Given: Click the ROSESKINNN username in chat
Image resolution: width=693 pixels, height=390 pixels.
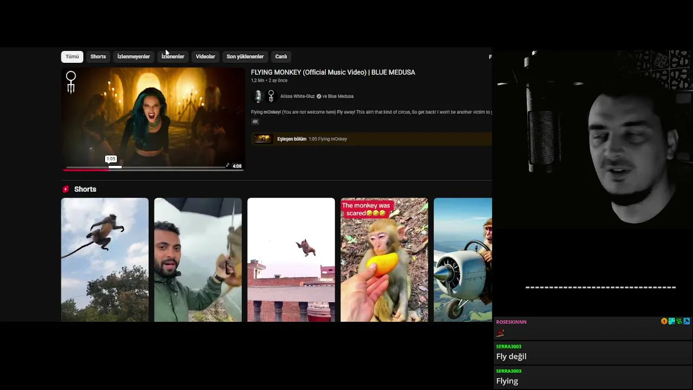Looking at the screenshot, I should point(511,322).
